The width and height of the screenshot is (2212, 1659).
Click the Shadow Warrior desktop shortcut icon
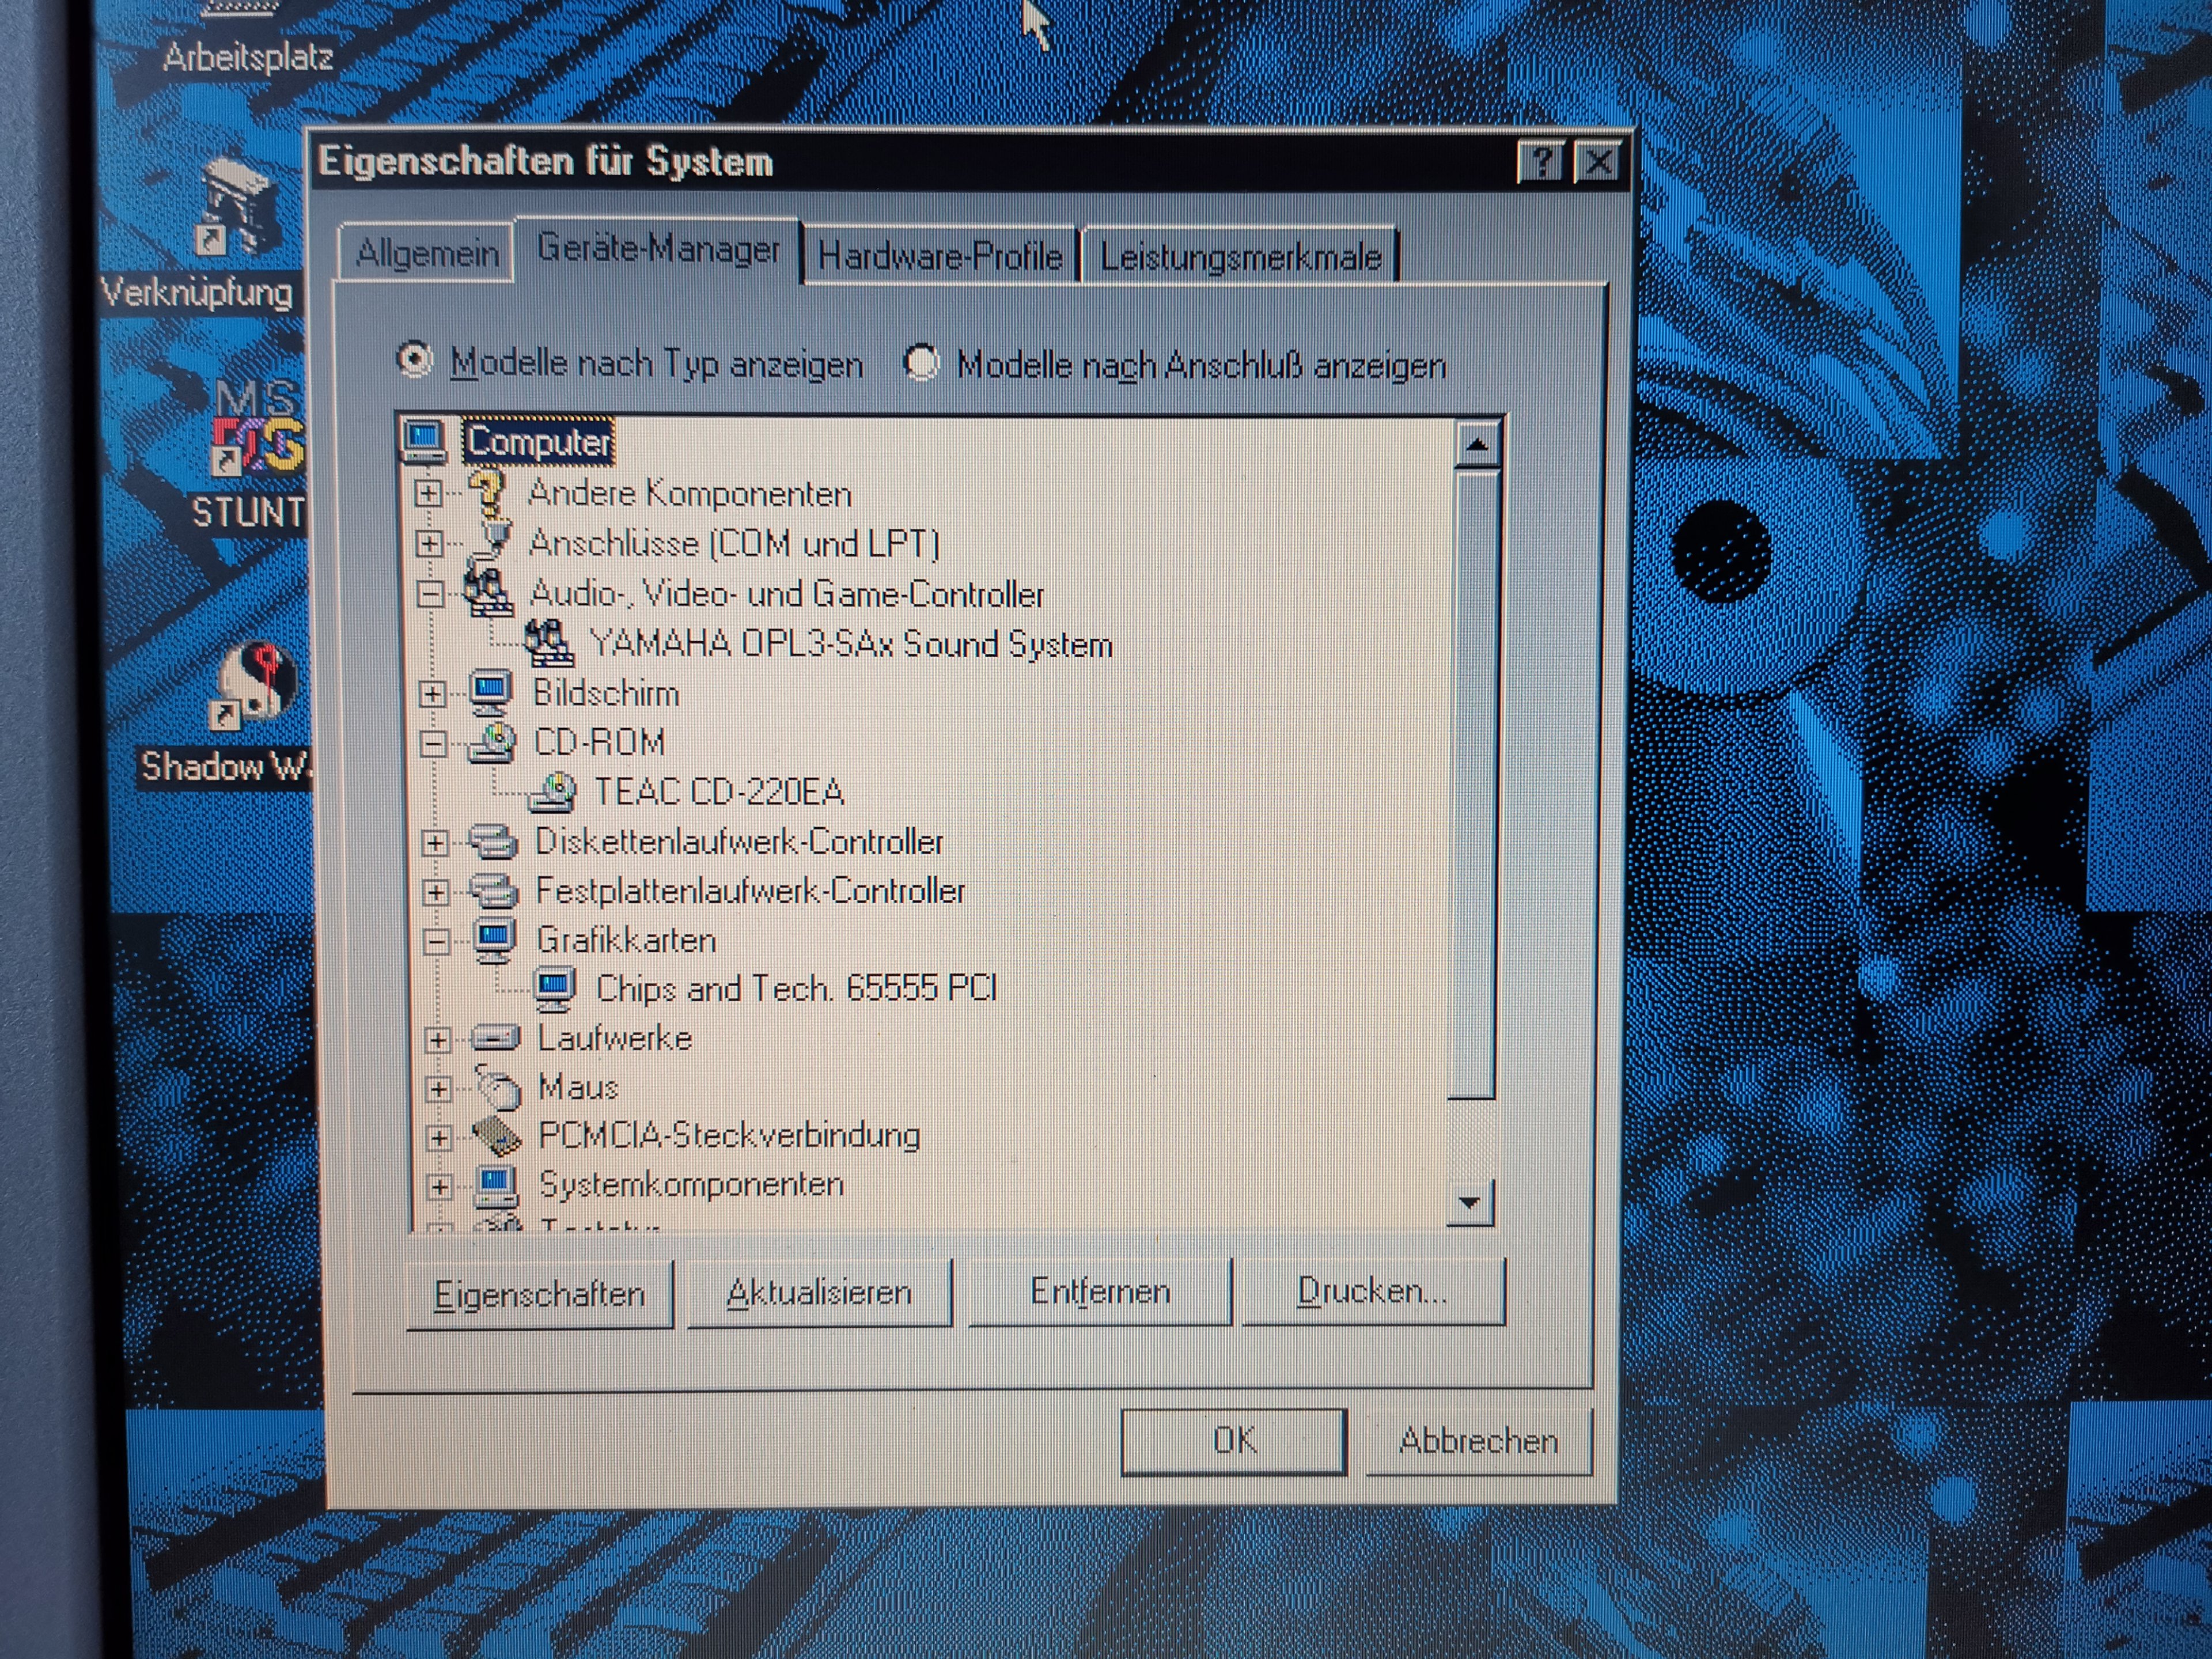254,685
